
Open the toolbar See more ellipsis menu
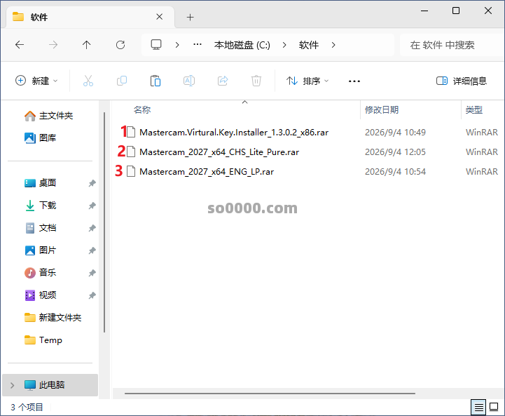[354, 81]
